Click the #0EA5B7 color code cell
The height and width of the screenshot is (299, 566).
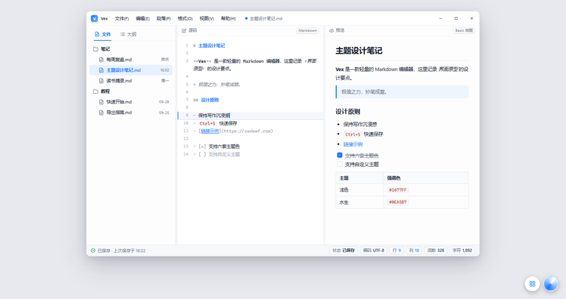[x=398, y=202]
